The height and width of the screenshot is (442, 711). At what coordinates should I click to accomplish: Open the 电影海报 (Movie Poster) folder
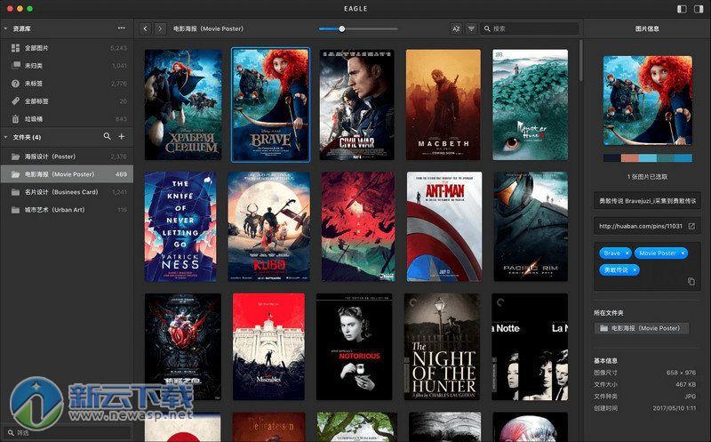(x=67, y=173)
